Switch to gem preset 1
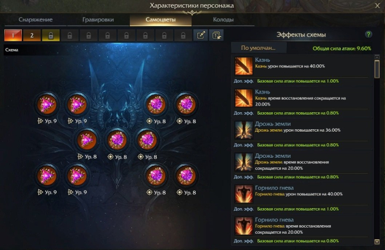 point(13,35)
